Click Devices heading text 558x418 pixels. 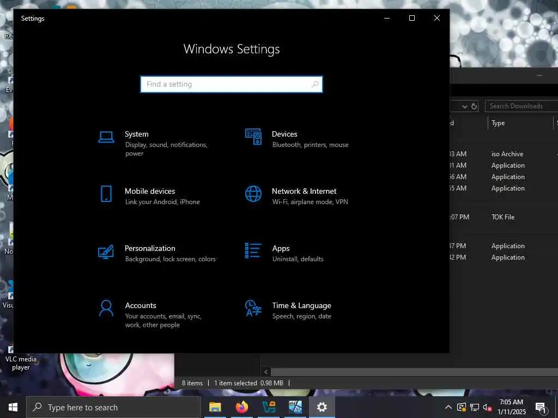284,134
